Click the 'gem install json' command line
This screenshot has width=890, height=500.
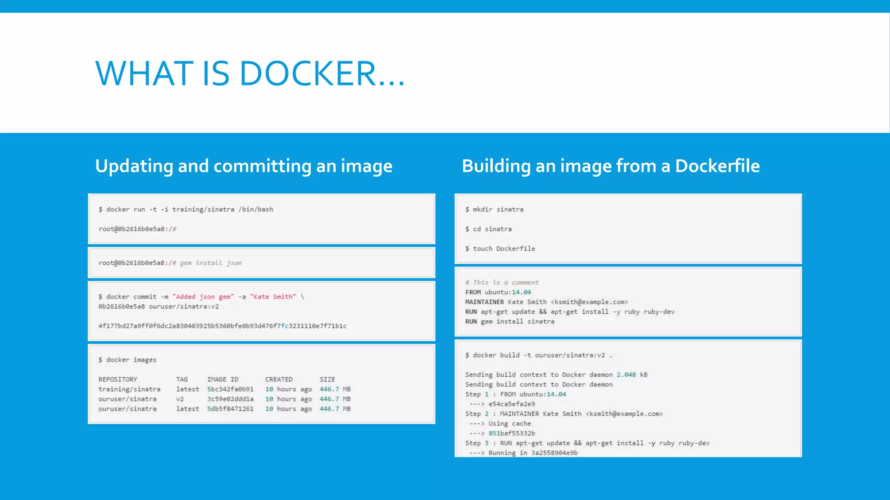[x=170, y=263]
